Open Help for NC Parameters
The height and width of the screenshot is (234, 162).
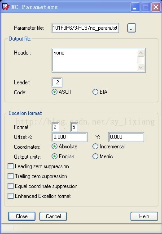144,216
